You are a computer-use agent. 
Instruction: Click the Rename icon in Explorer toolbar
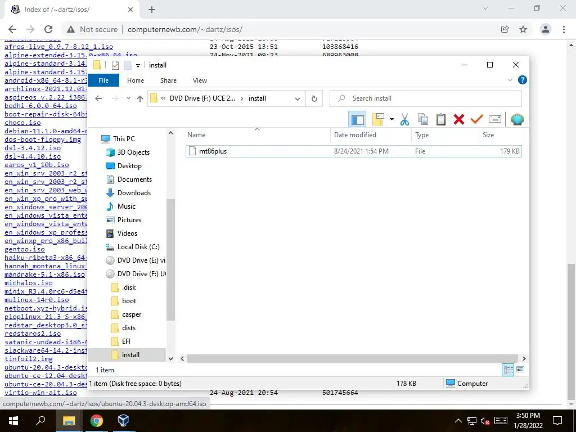(495, 119)
